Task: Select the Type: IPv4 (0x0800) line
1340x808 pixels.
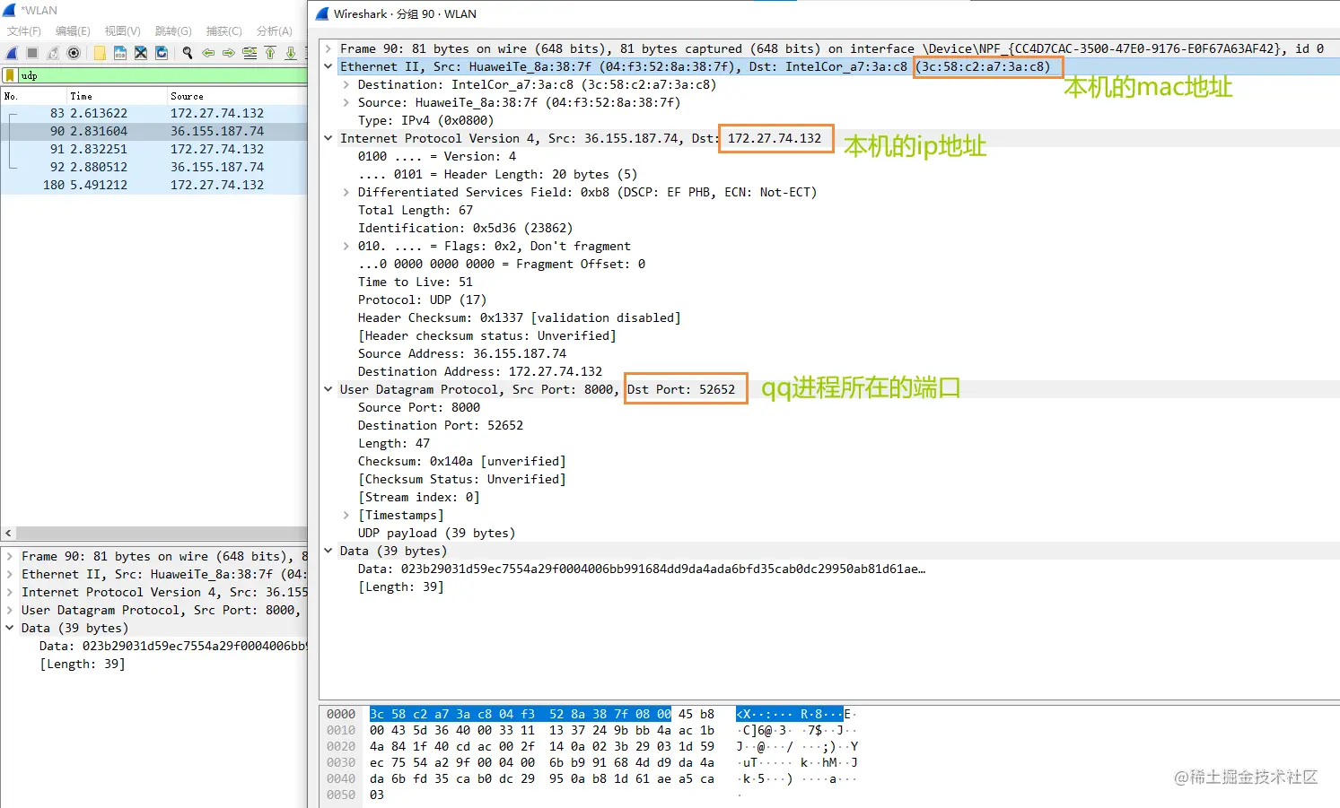Action: (425, 120)
